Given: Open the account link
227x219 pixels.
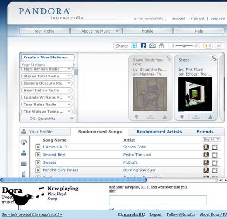Looking at the screenshot, I should [x=178, y=19].
